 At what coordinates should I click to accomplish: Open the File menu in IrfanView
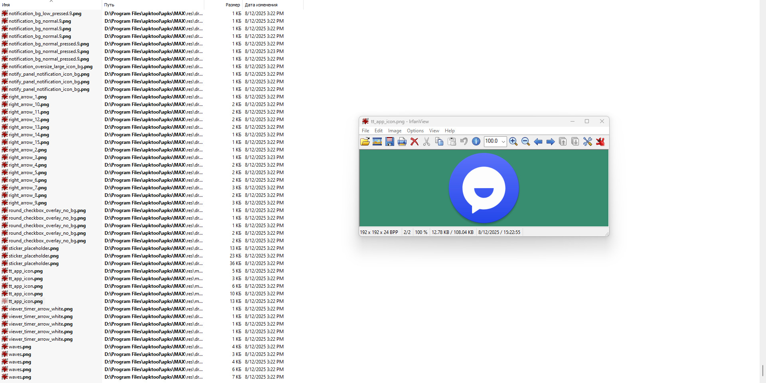pyautogui.click(x=365, y=131)
